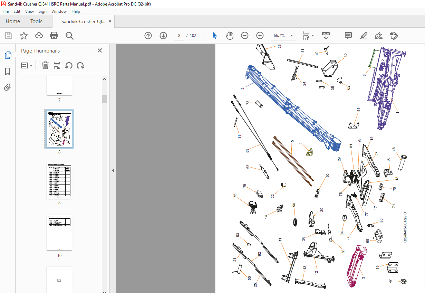Rotate the page clockwise
The image size is (425, 293).
80,65
